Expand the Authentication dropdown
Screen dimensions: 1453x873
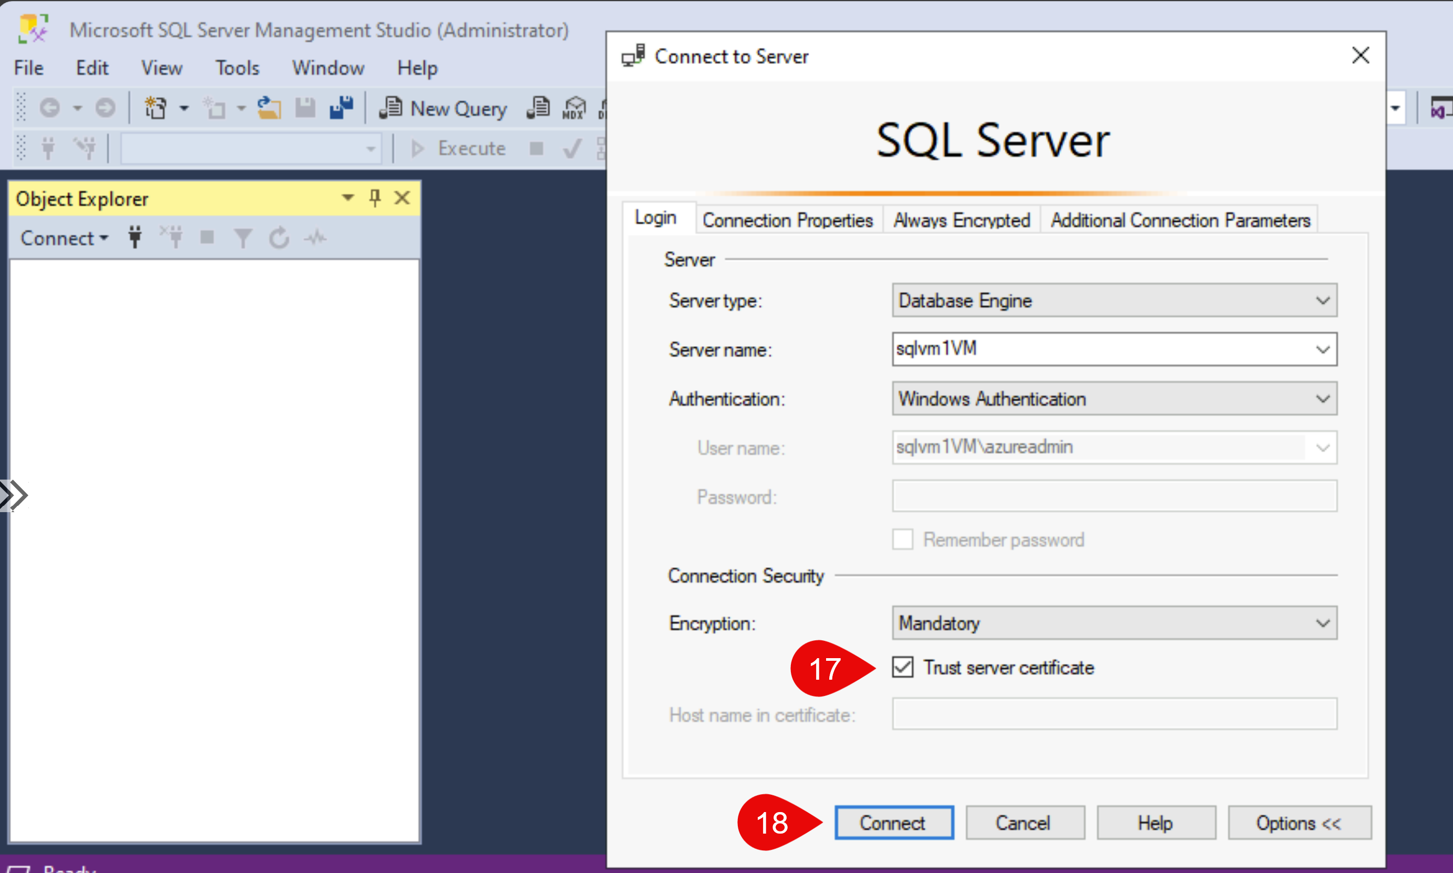(x=1114, y=399)
